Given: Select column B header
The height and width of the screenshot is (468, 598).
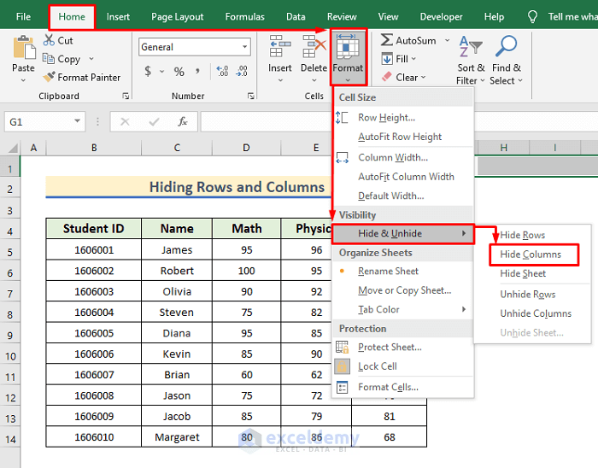Looking at the screenshot, I should (x=94, y=148).
